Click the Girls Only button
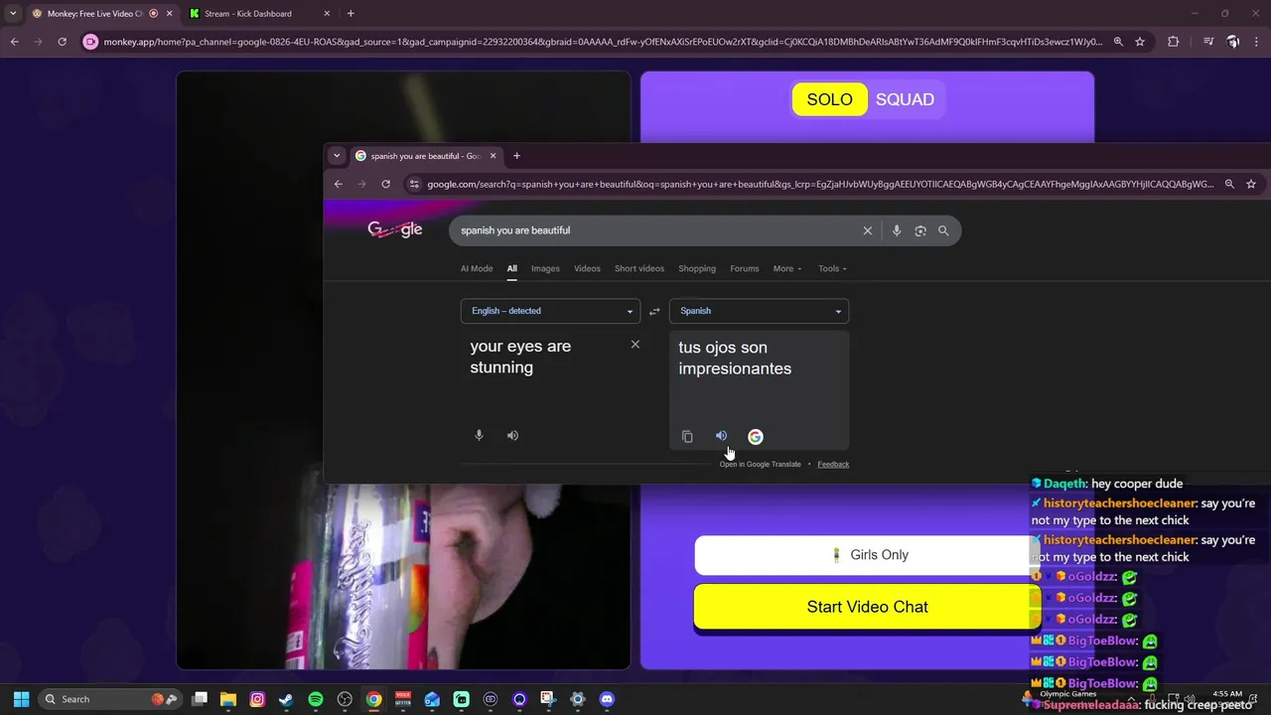 pyautogui.click(x=867, y=555)
